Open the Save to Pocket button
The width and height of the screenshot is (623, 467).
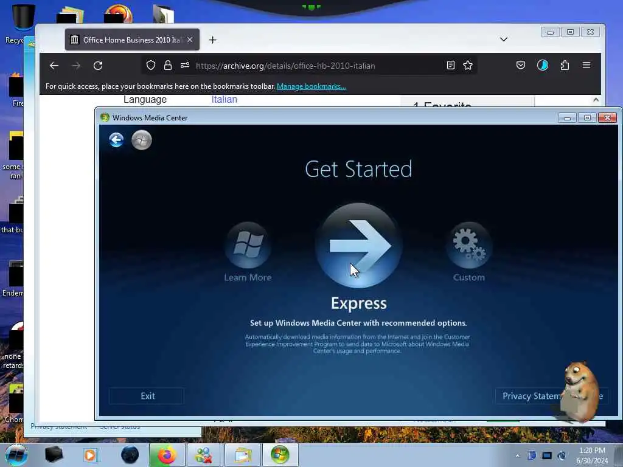(x=521, y=66)
